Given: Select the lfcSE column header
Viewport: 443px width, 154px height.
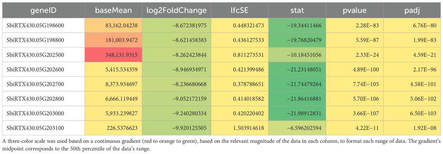Looking at the screenshot, I should (x=240, y=11).
